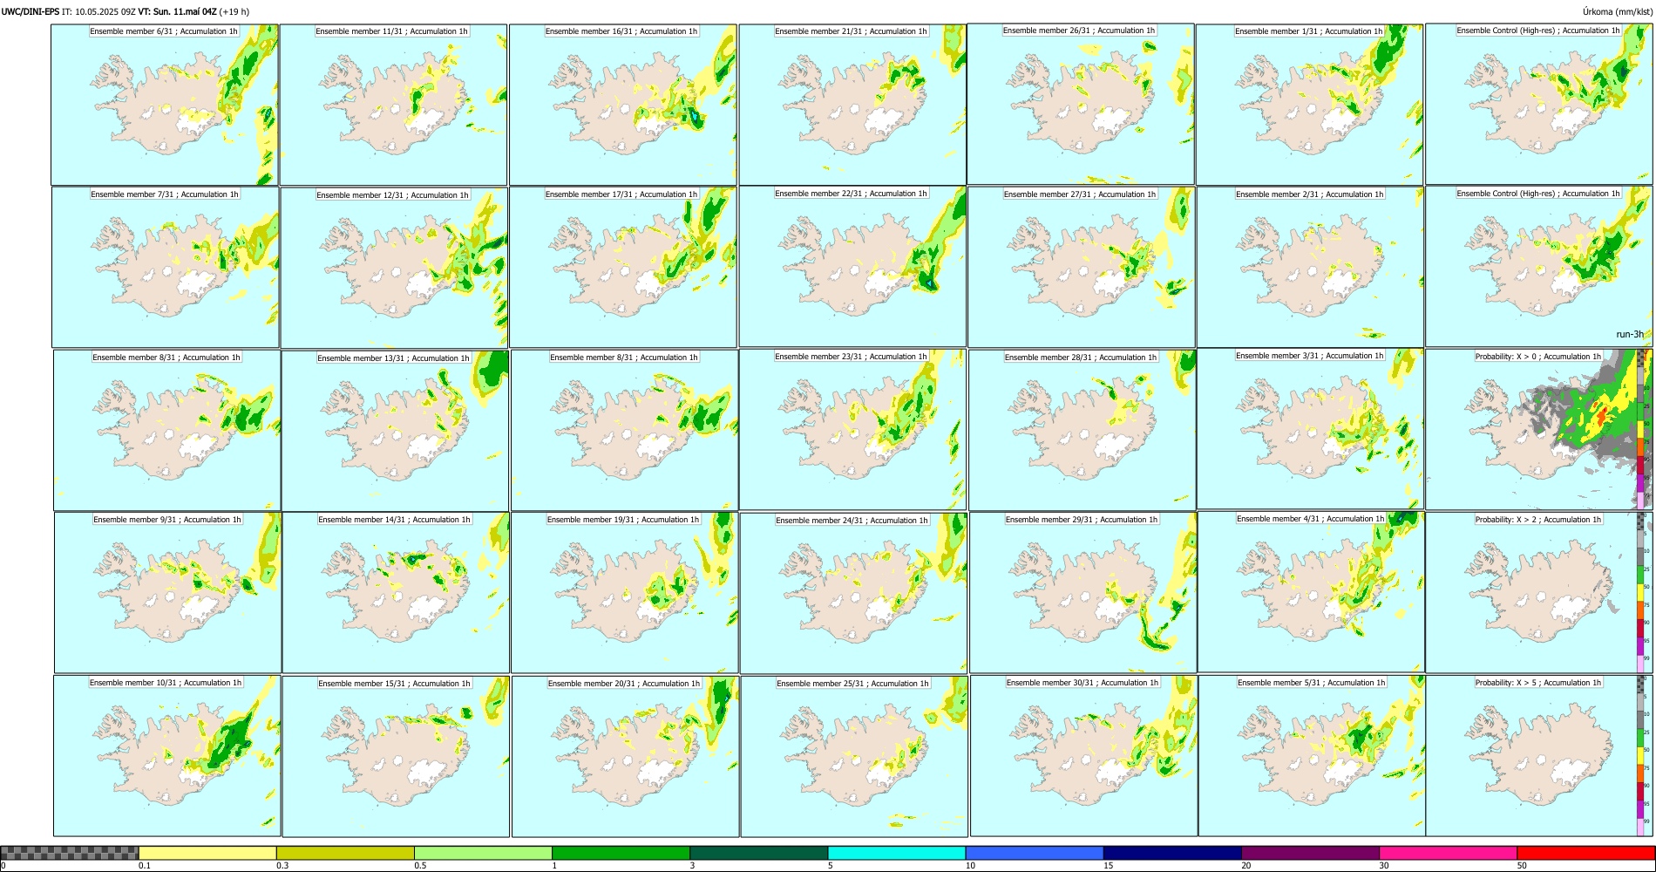Screen dimensions: 1656x872
Task: Open the Probability X > 5 map panel
Action: point(1539,756)
